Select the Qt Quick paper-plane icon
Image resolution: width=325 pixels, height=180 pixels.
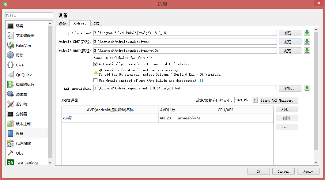[10, 75]
